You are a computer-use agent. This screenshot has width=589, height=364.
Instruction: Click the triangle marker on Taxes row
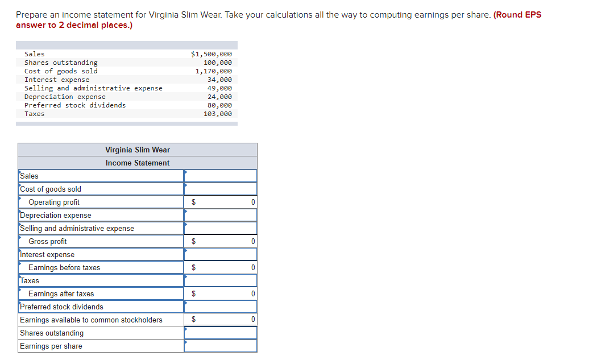[x=185, y=277]
